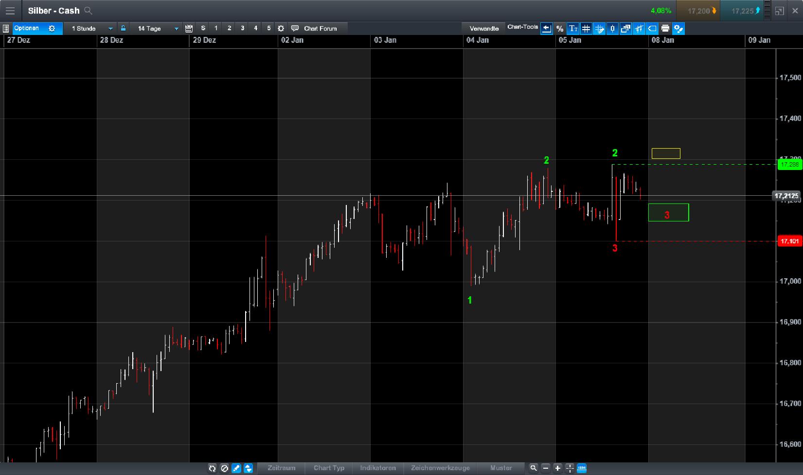Image resolution: width=803 pixels, height=475 pixels.
Task: Toggle the chart grid icon
Action: click(x=587, y=29)
